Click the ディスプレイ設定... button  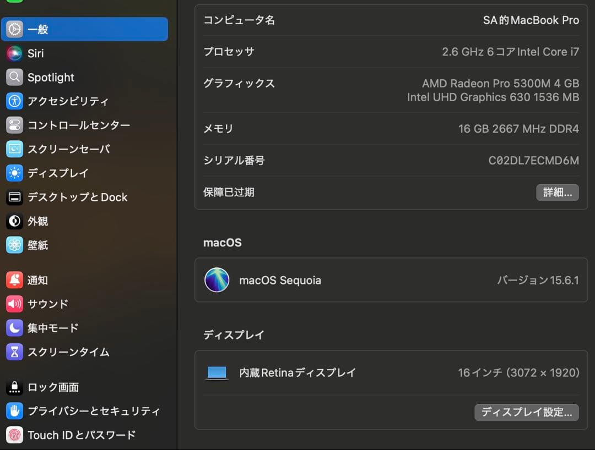(526, 412)
